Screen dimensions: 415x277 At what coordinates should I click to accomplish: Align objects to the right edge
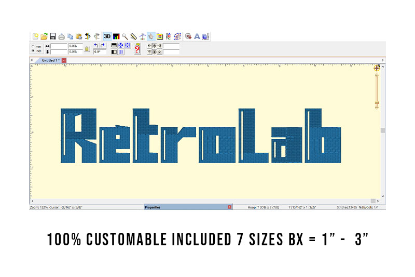click(x=159, y=46)
